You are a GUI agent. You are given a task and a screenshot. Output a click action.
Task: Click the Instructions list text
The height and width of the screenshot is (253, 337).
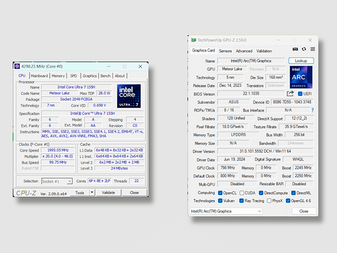[92, 134]
